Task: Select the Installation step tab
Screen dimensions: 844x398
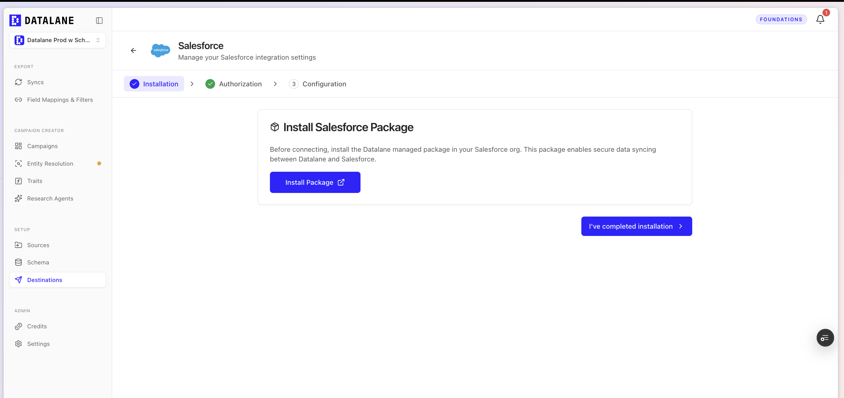Action: pos(154,84)
